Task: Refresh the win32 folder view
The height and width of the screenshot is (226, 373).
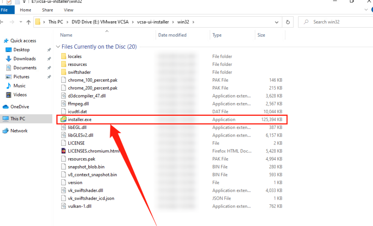Action: click(288, 22)
